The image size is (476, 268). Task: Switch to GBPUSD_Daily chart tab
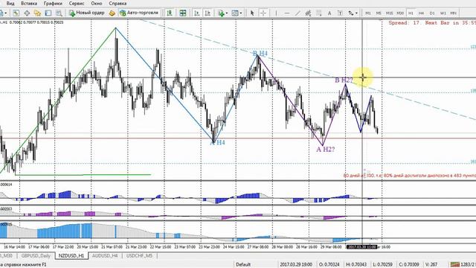pos(36,256)
